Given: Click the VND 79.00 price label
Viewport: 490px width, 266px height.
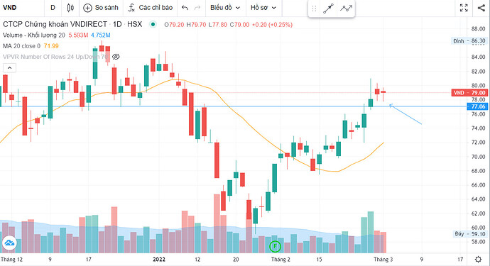Looking at the screenshot, I should (x=469, y=93).
